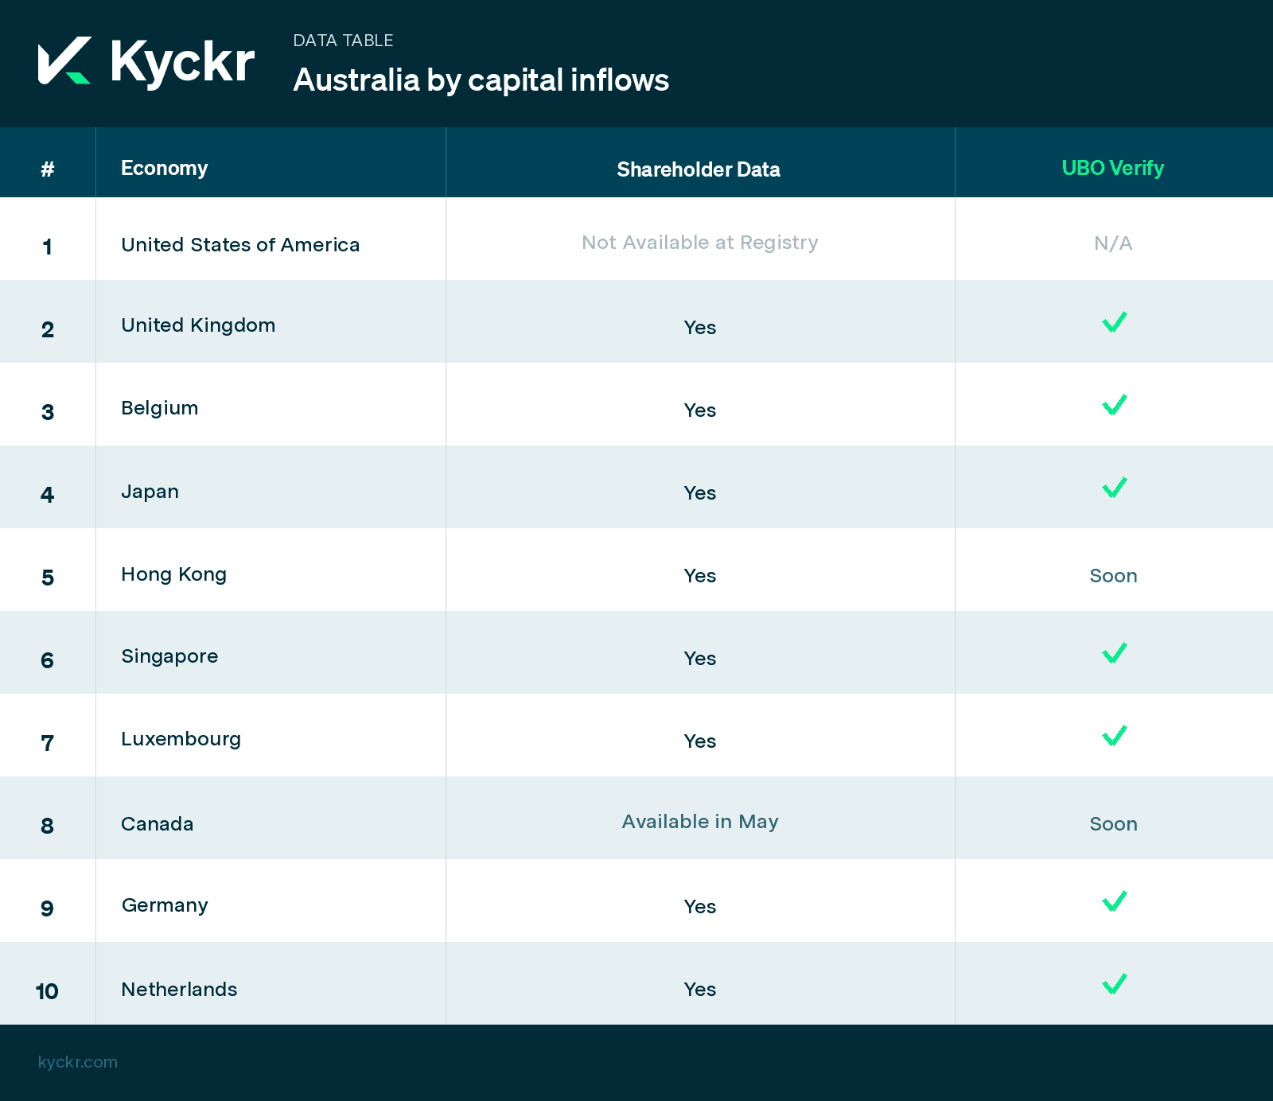Image resolution: width=1273 pixels, height=1101 pixels.
Task: Click the Kyckr logo mark icon
Action: (64, 60)
